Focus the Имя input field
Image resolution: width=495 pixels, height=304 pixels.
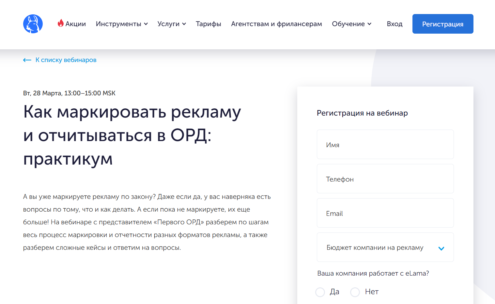click(385, 144)
